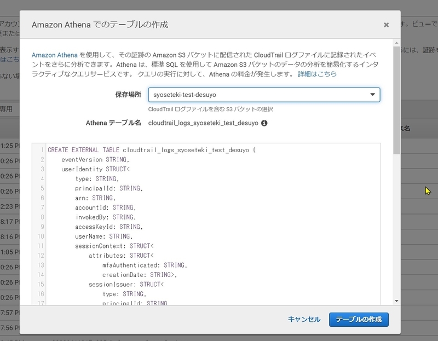The height and width of the screenshot is (341, 438).
Task: Click the 'sessionIssuer: STRUCT<' code line
Action: (126, 284)
